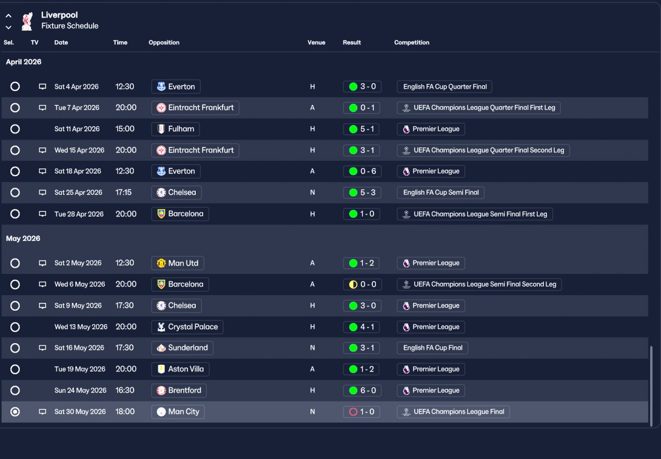Click the kick-off time '16:30' for Brentford

coord(125,390)
